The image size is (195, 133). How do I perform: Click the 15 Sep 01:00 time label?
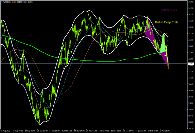coord(30,131)
